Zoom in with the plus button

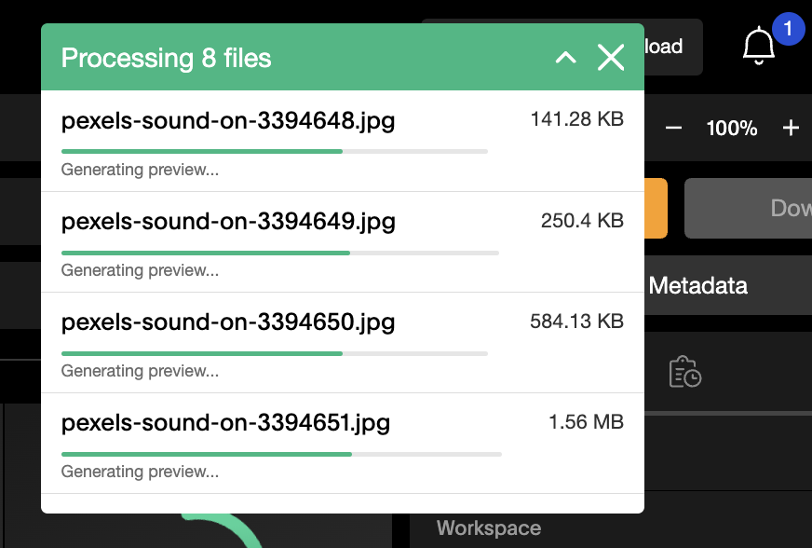[x=791, y=128]
